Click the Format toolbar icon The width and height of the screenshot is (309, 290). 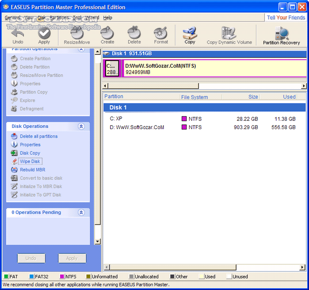coord(161,33)
